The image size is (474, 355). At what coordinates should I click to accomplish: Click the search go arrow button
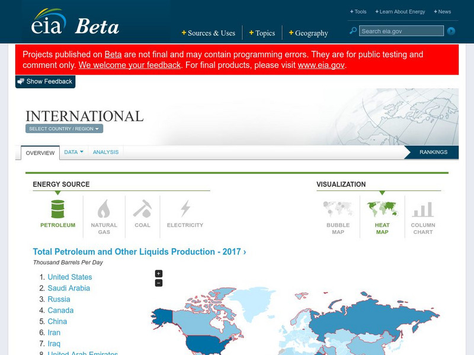[x=451, y=31]
